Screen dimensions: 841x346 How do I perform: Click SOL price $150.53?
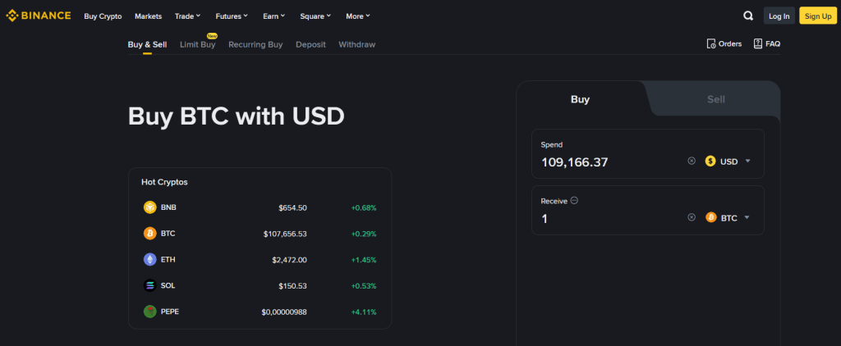pyautogui.click(x=292, y=285)
